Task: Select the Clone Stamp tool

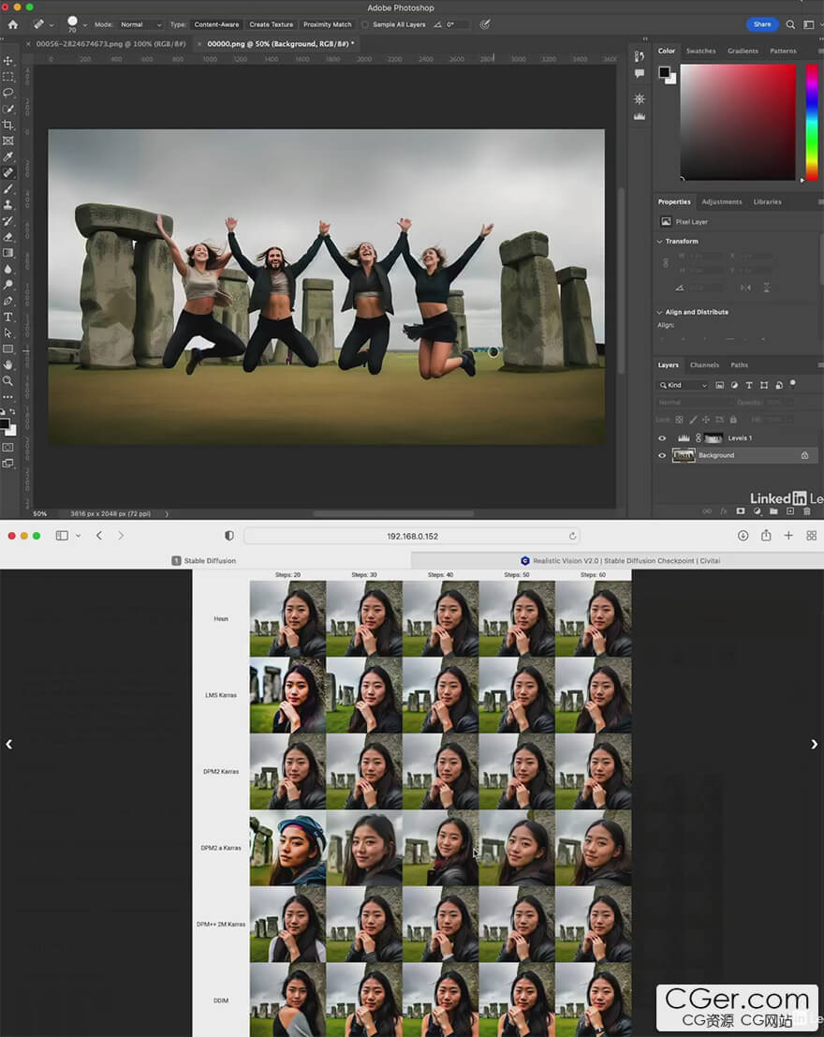Action: click(7, 205)
